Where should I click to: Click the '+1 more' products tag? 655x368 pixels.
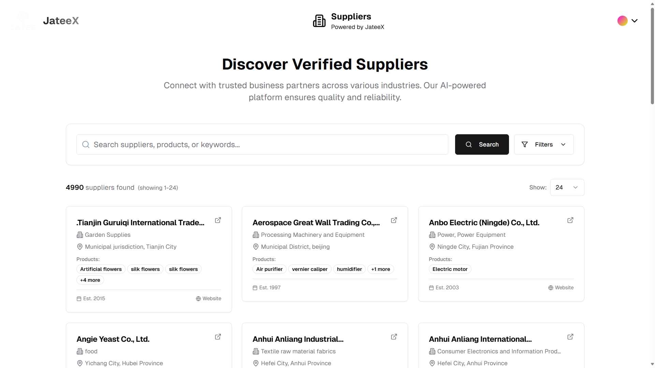click(x=381, y=269)
